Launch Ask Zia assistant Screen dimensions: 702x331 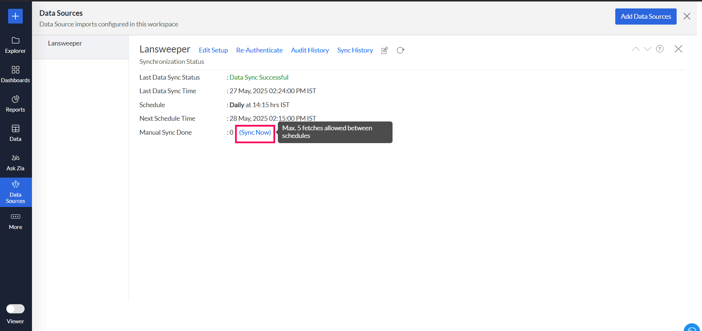(15, 163)
